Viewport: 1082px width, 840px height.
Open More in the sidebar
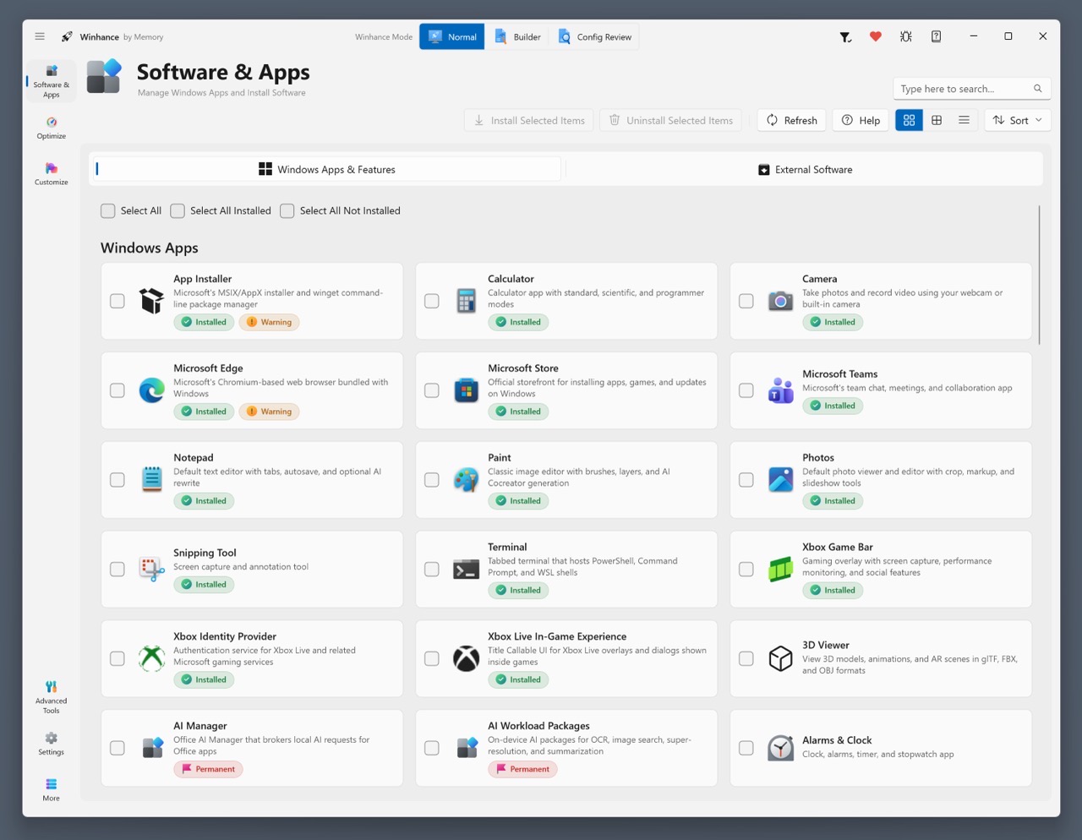pos(52,790)
